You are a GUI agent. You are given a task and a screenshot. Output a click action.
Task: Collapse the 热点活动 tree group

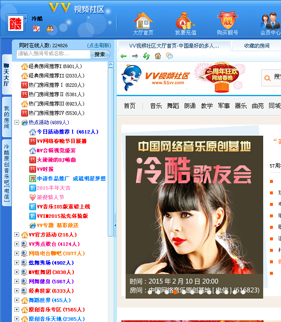(17, 123)
